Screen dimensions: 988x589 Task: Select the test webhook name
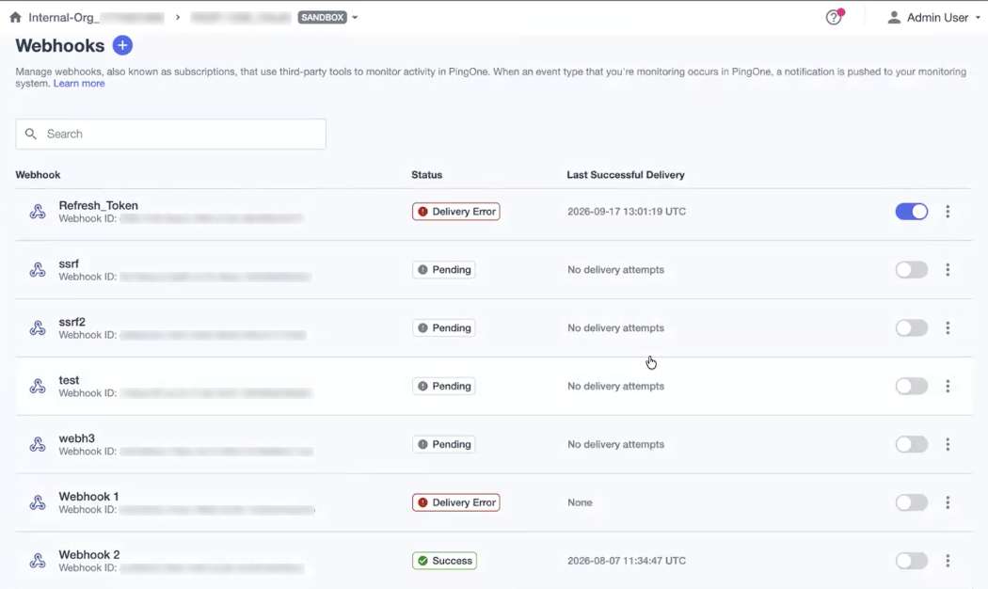(x=69, y=380)
